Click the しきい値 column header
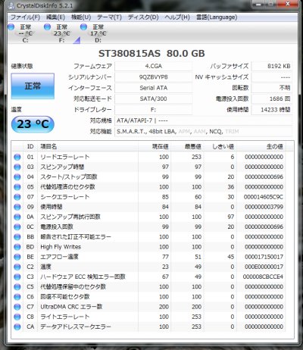This screenshot has height=350, width=303. 220,146
